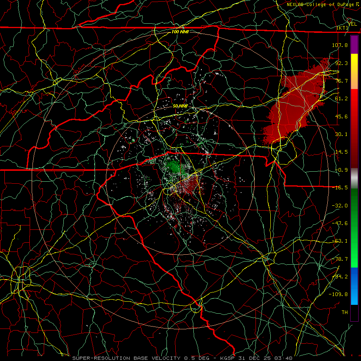The height and width of the screenshot is (361, 361).
Task: Select the -94.2 legend value
Action: tap(340, 277)
